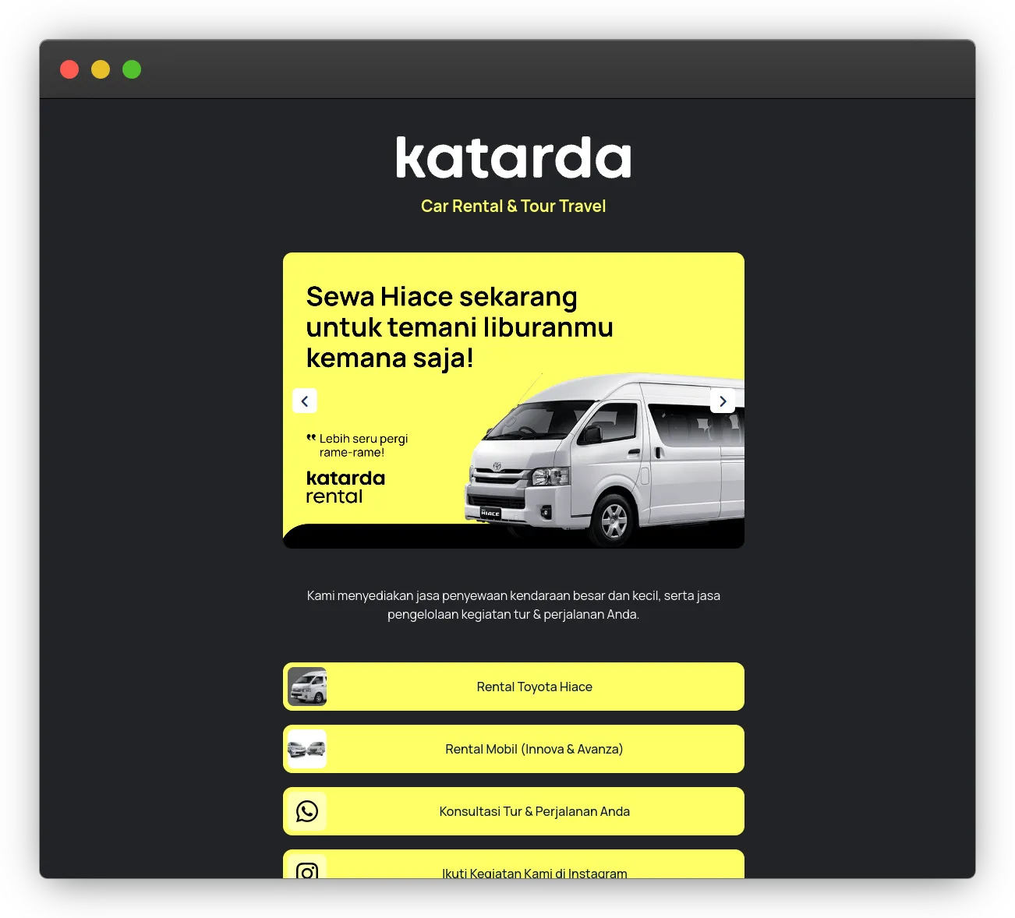Click the Instagram icon
The image size is (1015, 918).
coord(307,870)
